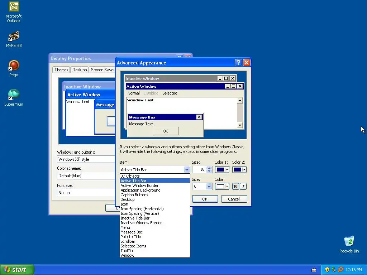Choose 3D Objects from the Item list
The height and width of the screenshot is (275, 367).
click(155, 176)
